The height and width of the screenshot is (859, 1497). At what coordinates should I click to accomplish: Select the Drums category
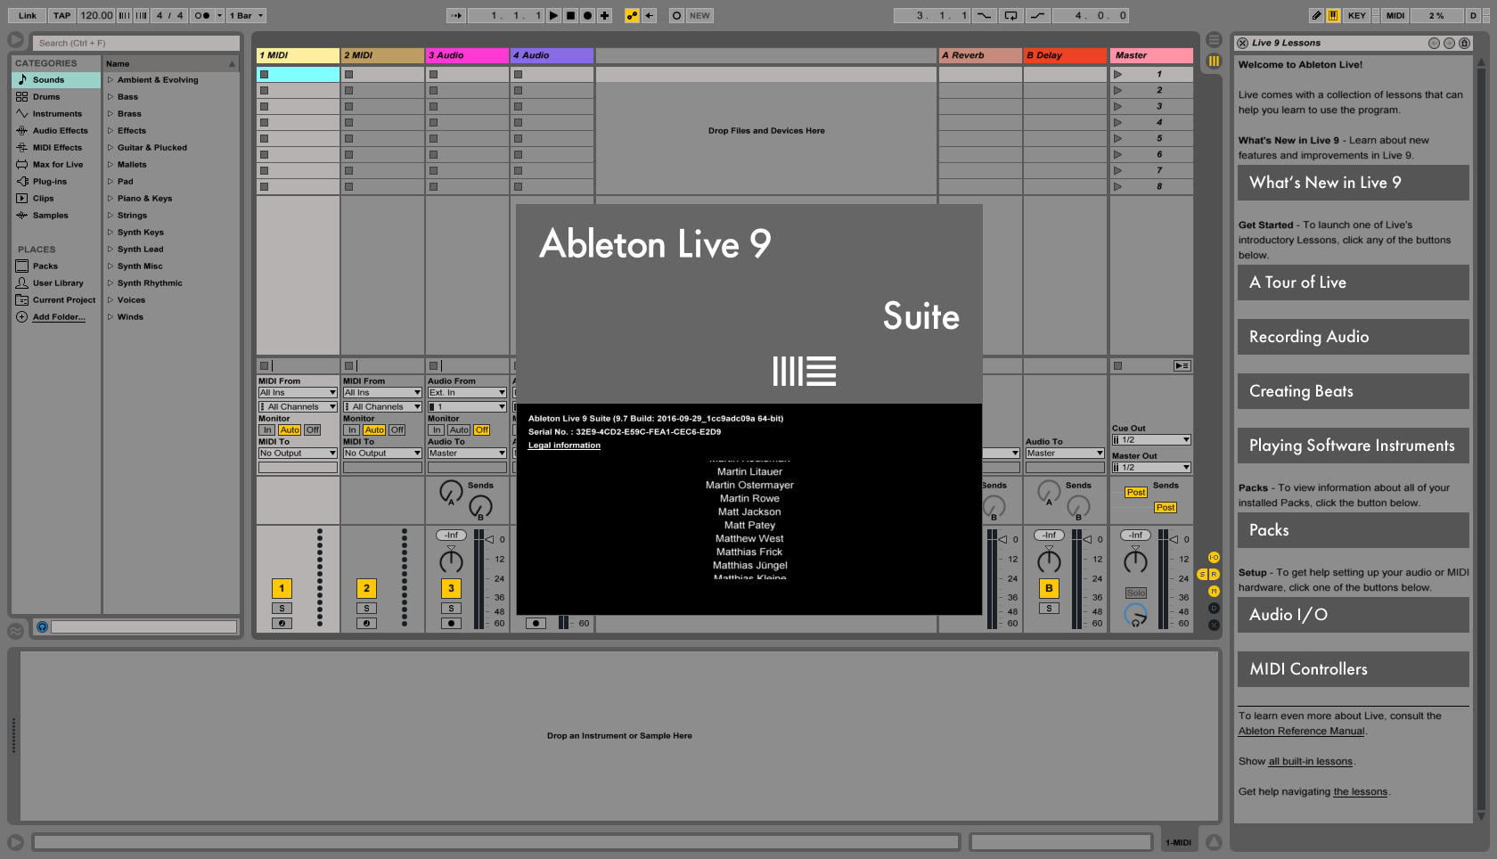(x=56, y=96)
